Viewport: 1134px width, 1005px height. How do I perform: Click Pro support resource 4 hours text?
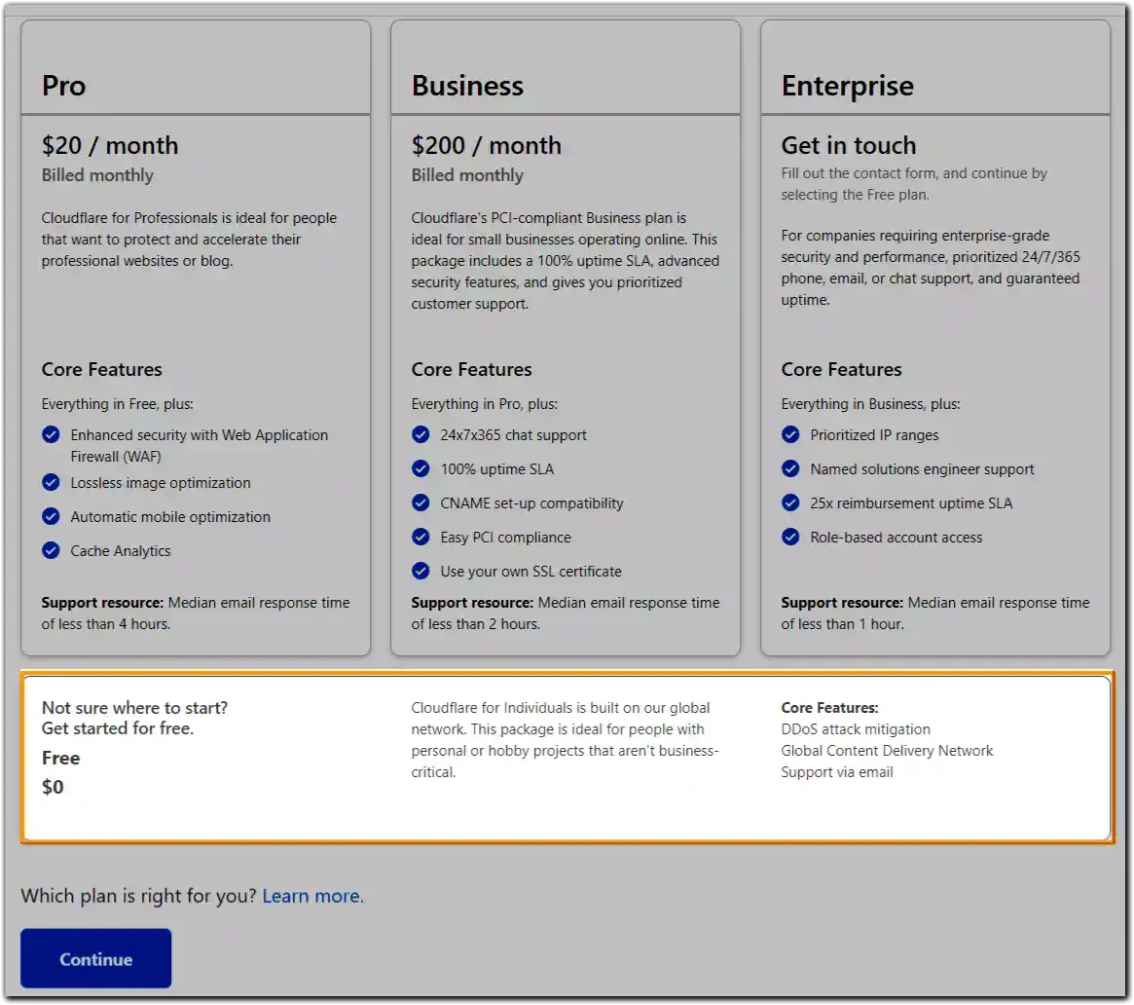196,613
